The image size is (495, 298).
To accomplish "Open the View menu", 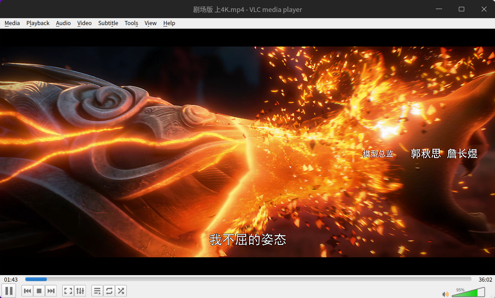I will [151, 23].
